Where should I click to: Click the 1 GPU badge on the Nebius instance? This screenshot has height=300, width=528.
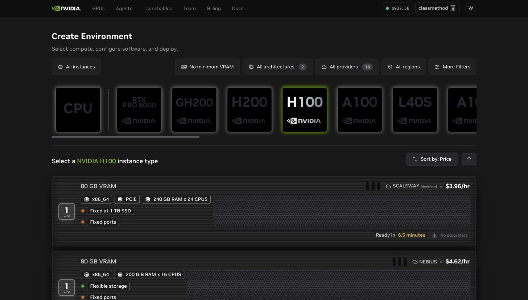(x=67, y=287)
